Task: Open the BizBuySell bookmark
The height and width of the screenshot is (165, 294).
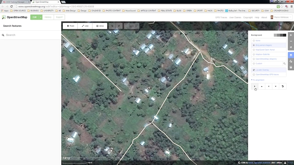Action: (x=236, y=11)
